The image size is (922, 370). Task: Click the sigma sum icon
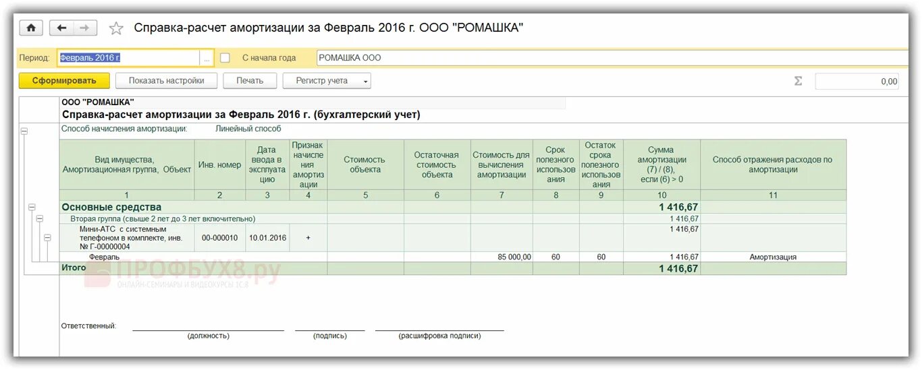[798, 81]
